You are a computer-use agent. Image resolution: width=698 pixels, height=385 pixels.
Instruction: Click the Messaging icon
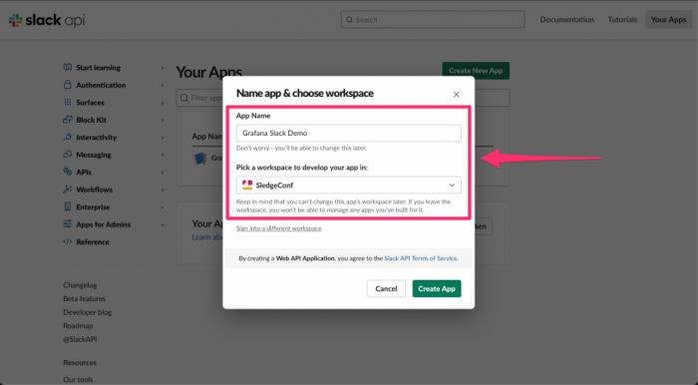click(68, 155)
